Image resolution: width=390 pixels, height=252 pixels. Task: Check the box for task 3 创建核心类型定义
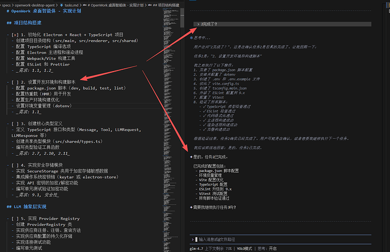(15, 123)
